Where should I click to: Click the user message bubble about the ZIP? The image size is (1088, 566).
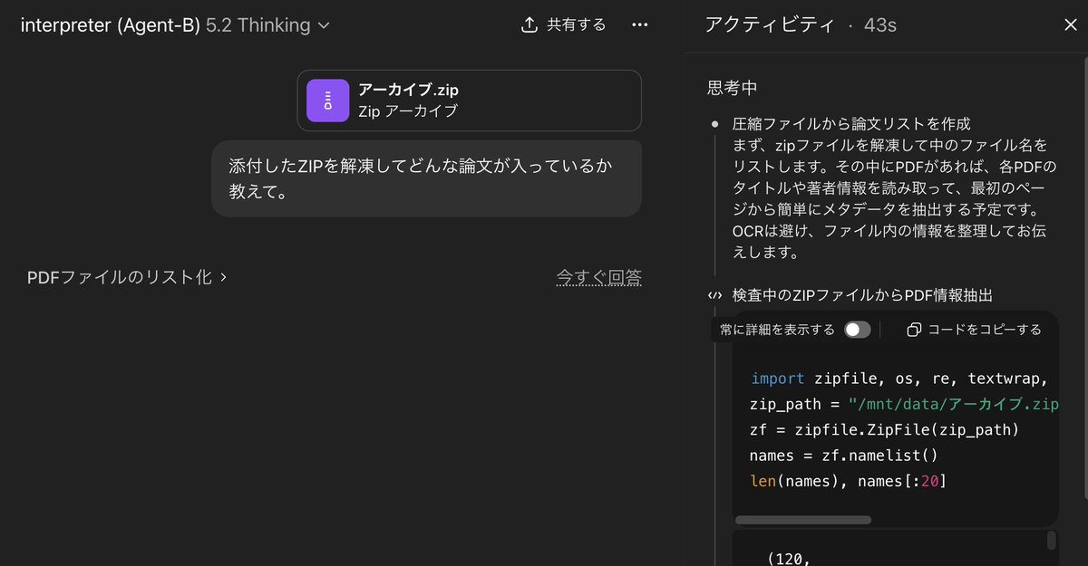click(x=424, y=177)
